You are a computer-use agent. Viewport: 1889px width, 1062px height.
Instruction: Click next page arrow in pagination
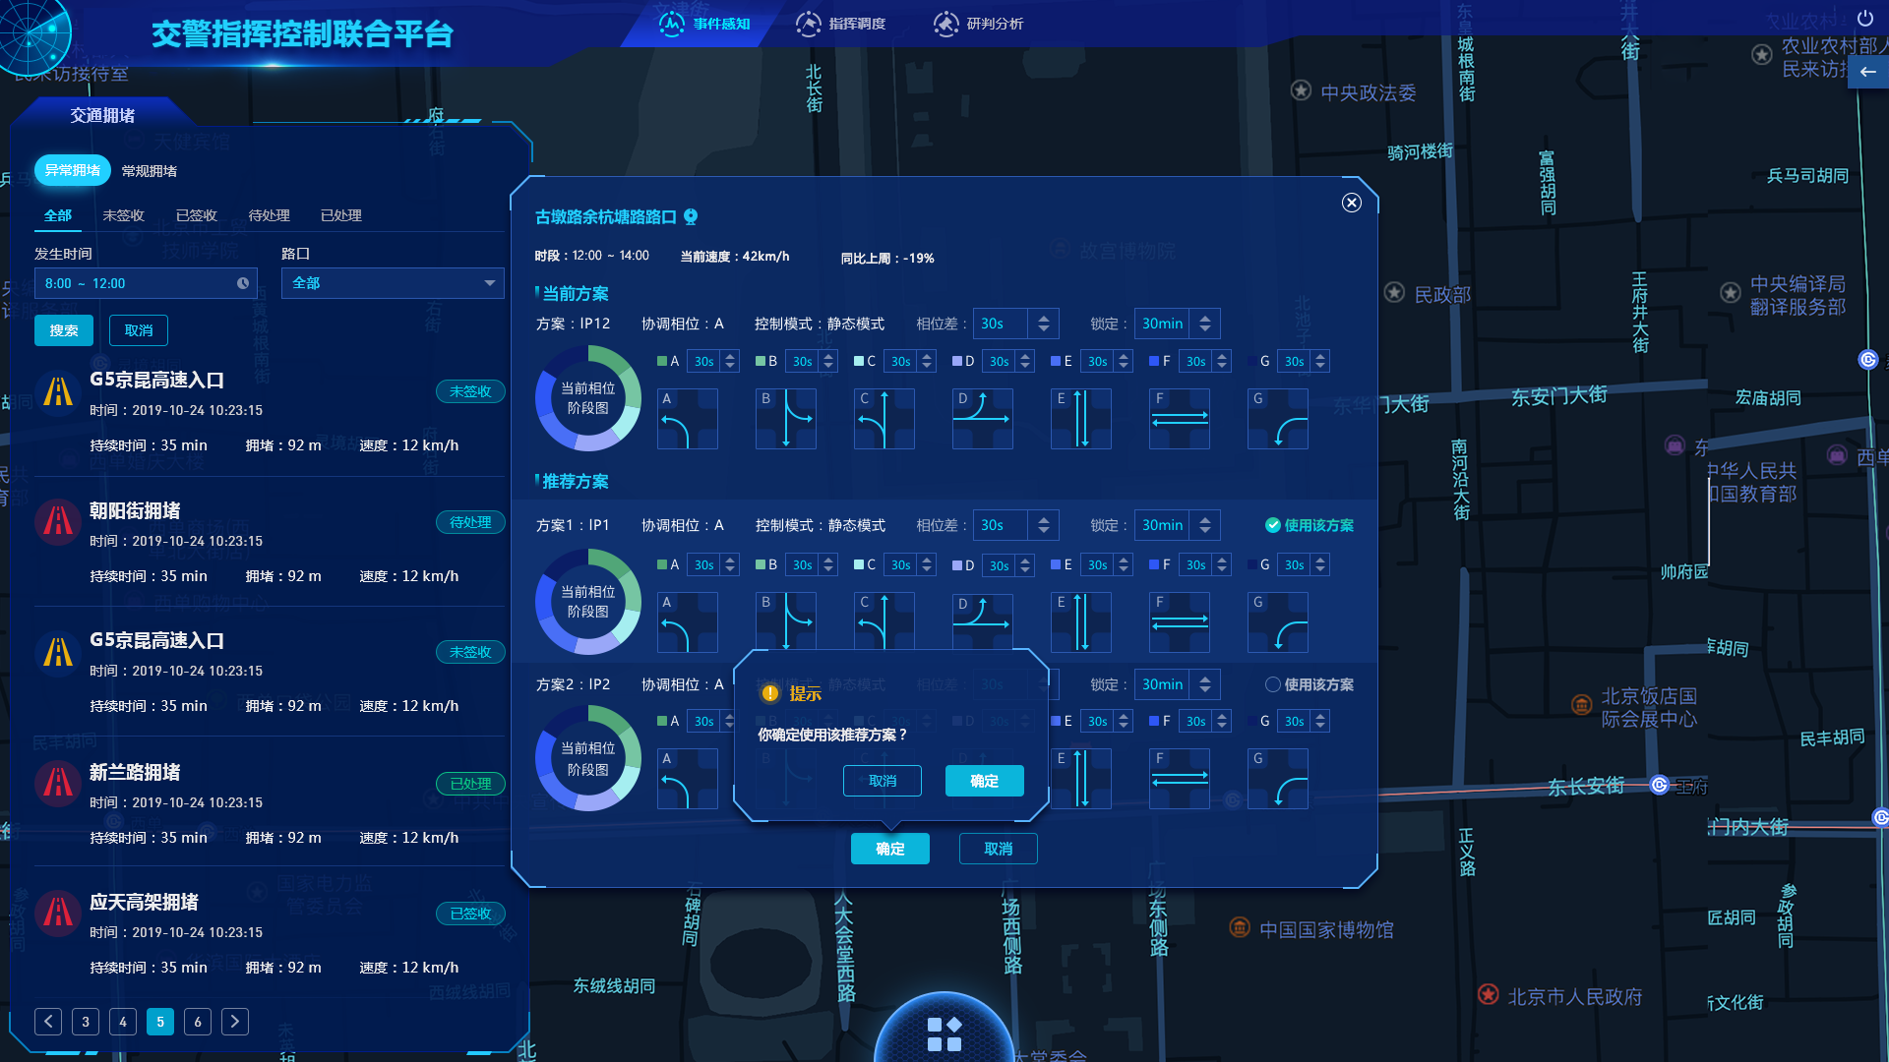click(x=235, y=1022)
